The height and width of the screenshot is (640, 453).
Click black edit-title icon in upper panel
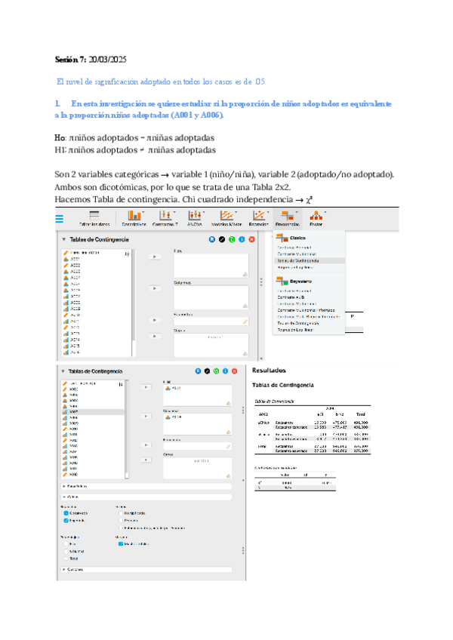click(x=222, y=239)
